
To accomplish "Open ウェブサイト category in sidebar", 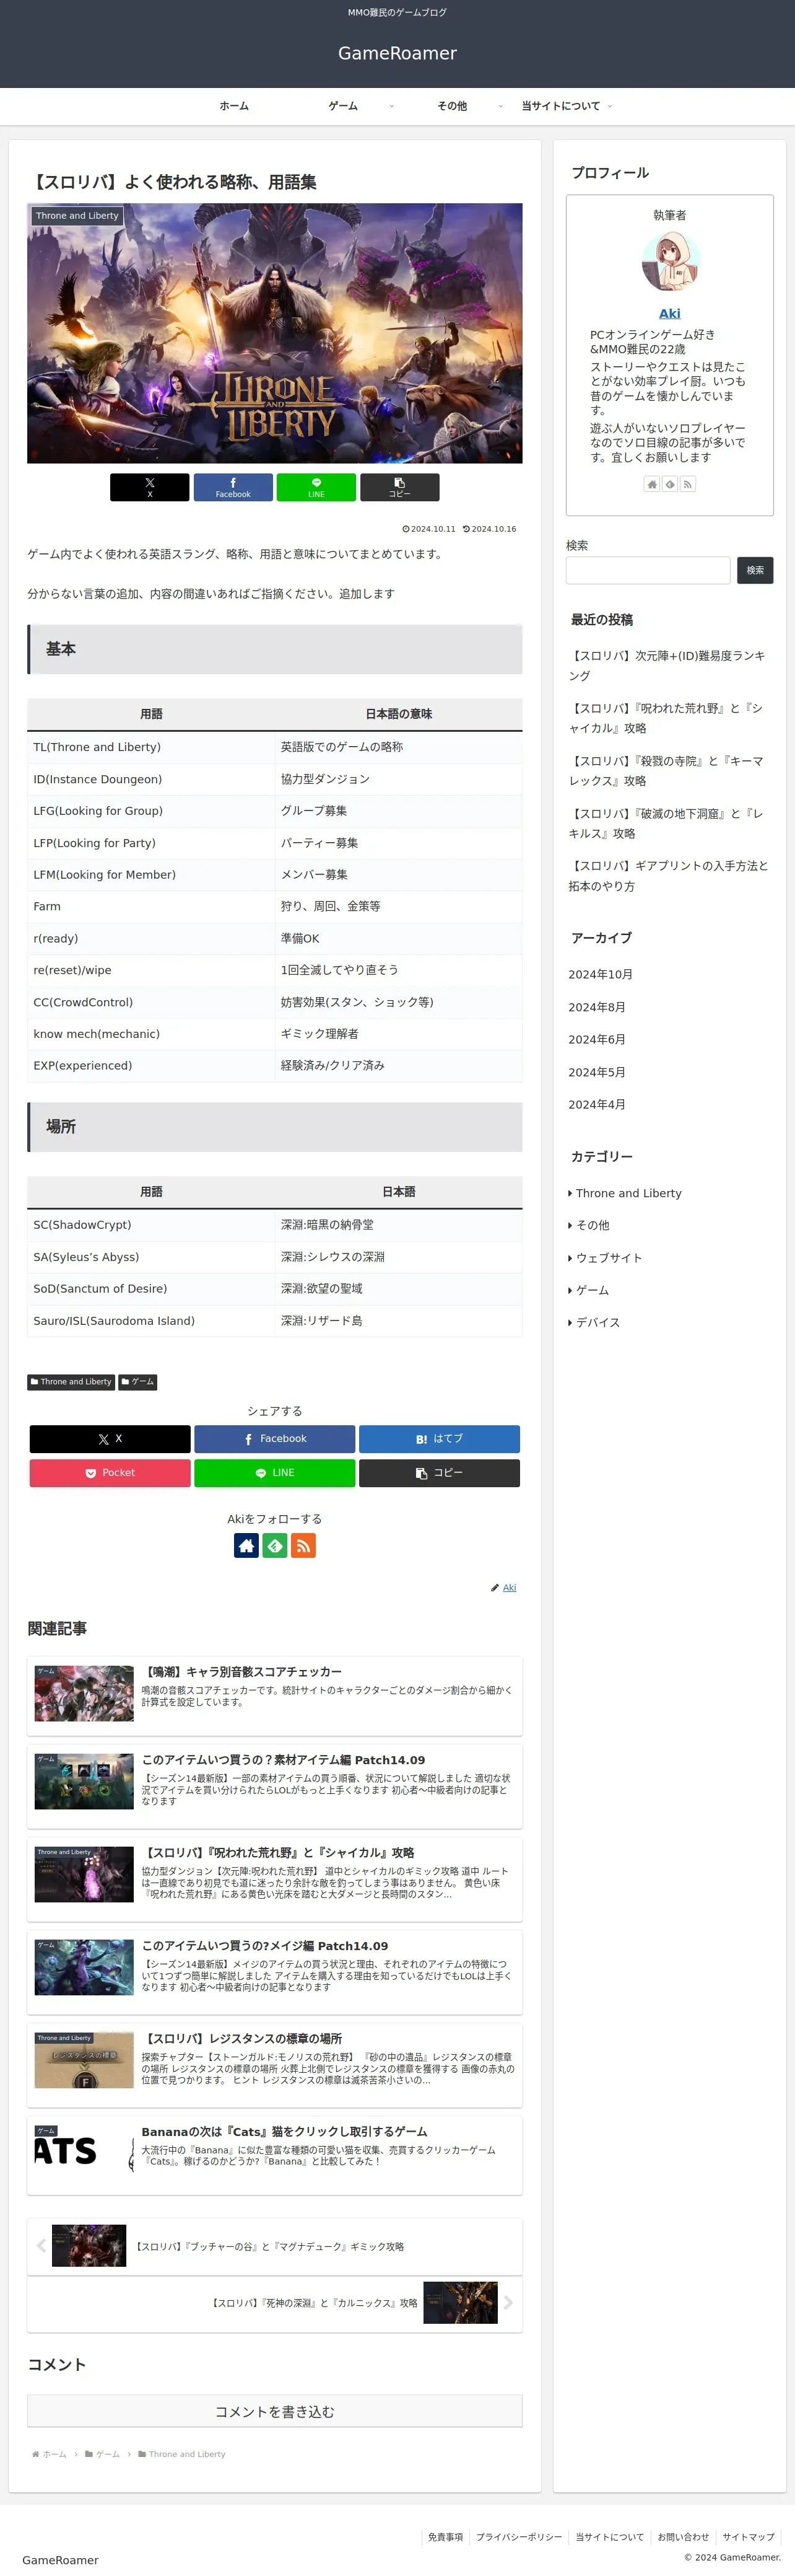I will point(606,1258).
